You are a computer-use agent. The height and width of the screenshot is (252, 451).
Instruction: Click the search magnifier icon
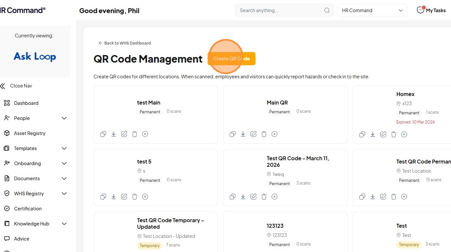click(x=327, y=10)
